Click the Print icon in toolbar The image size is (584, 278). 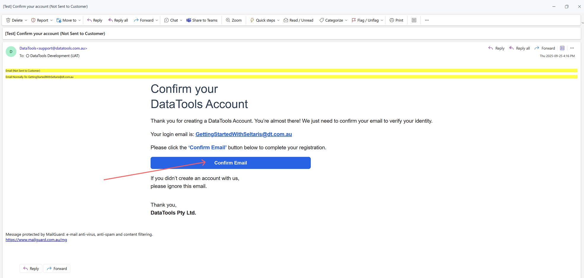tap(392, 20)
